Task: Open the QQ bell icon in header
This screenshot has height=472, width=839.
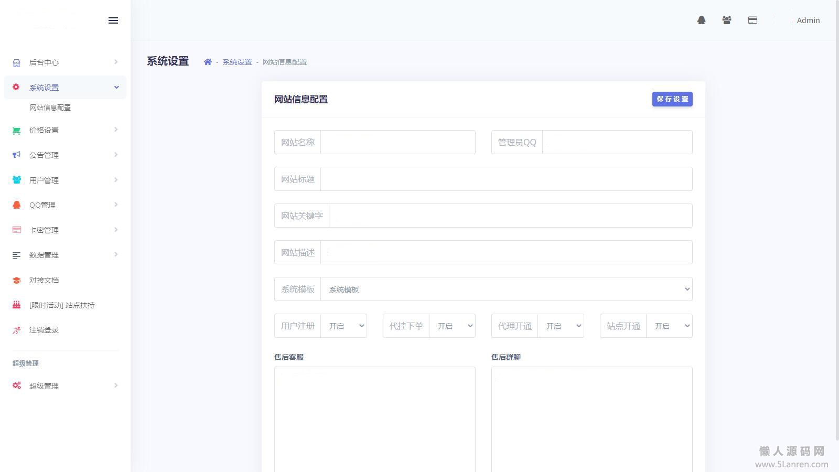Action: (x=701, y=20)
